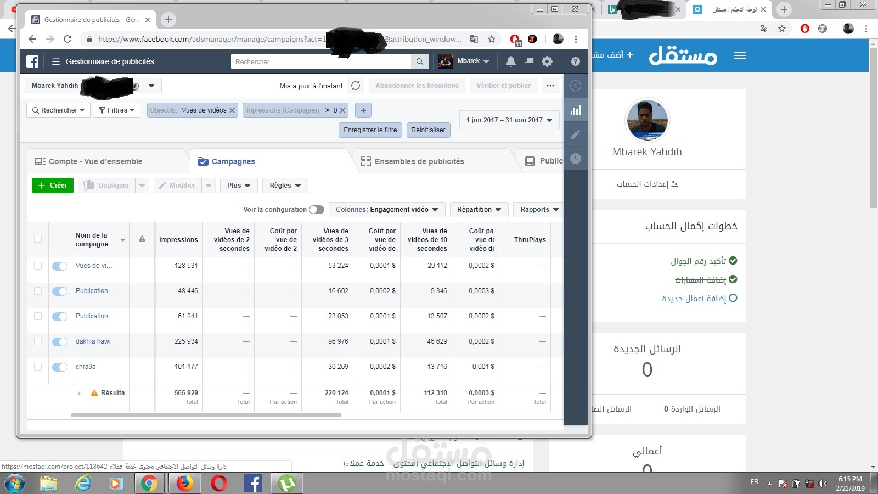Click the Réinitialiser button
Image resolution: width=878 pixels, height=494 pixels.
tap(429, 130)
